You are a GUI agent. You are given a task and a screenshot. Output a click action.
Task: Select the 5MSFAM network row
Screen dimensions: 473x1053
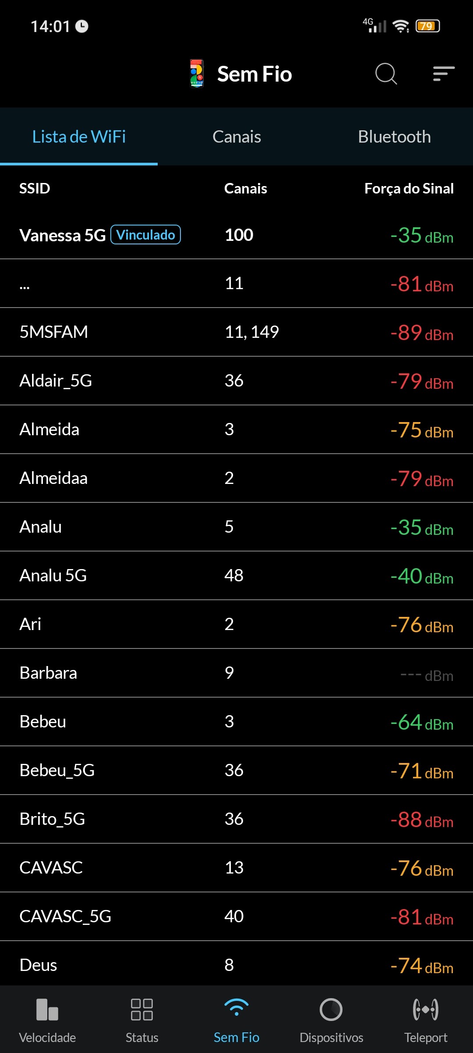pyautogui.click(x=236, y=332)
